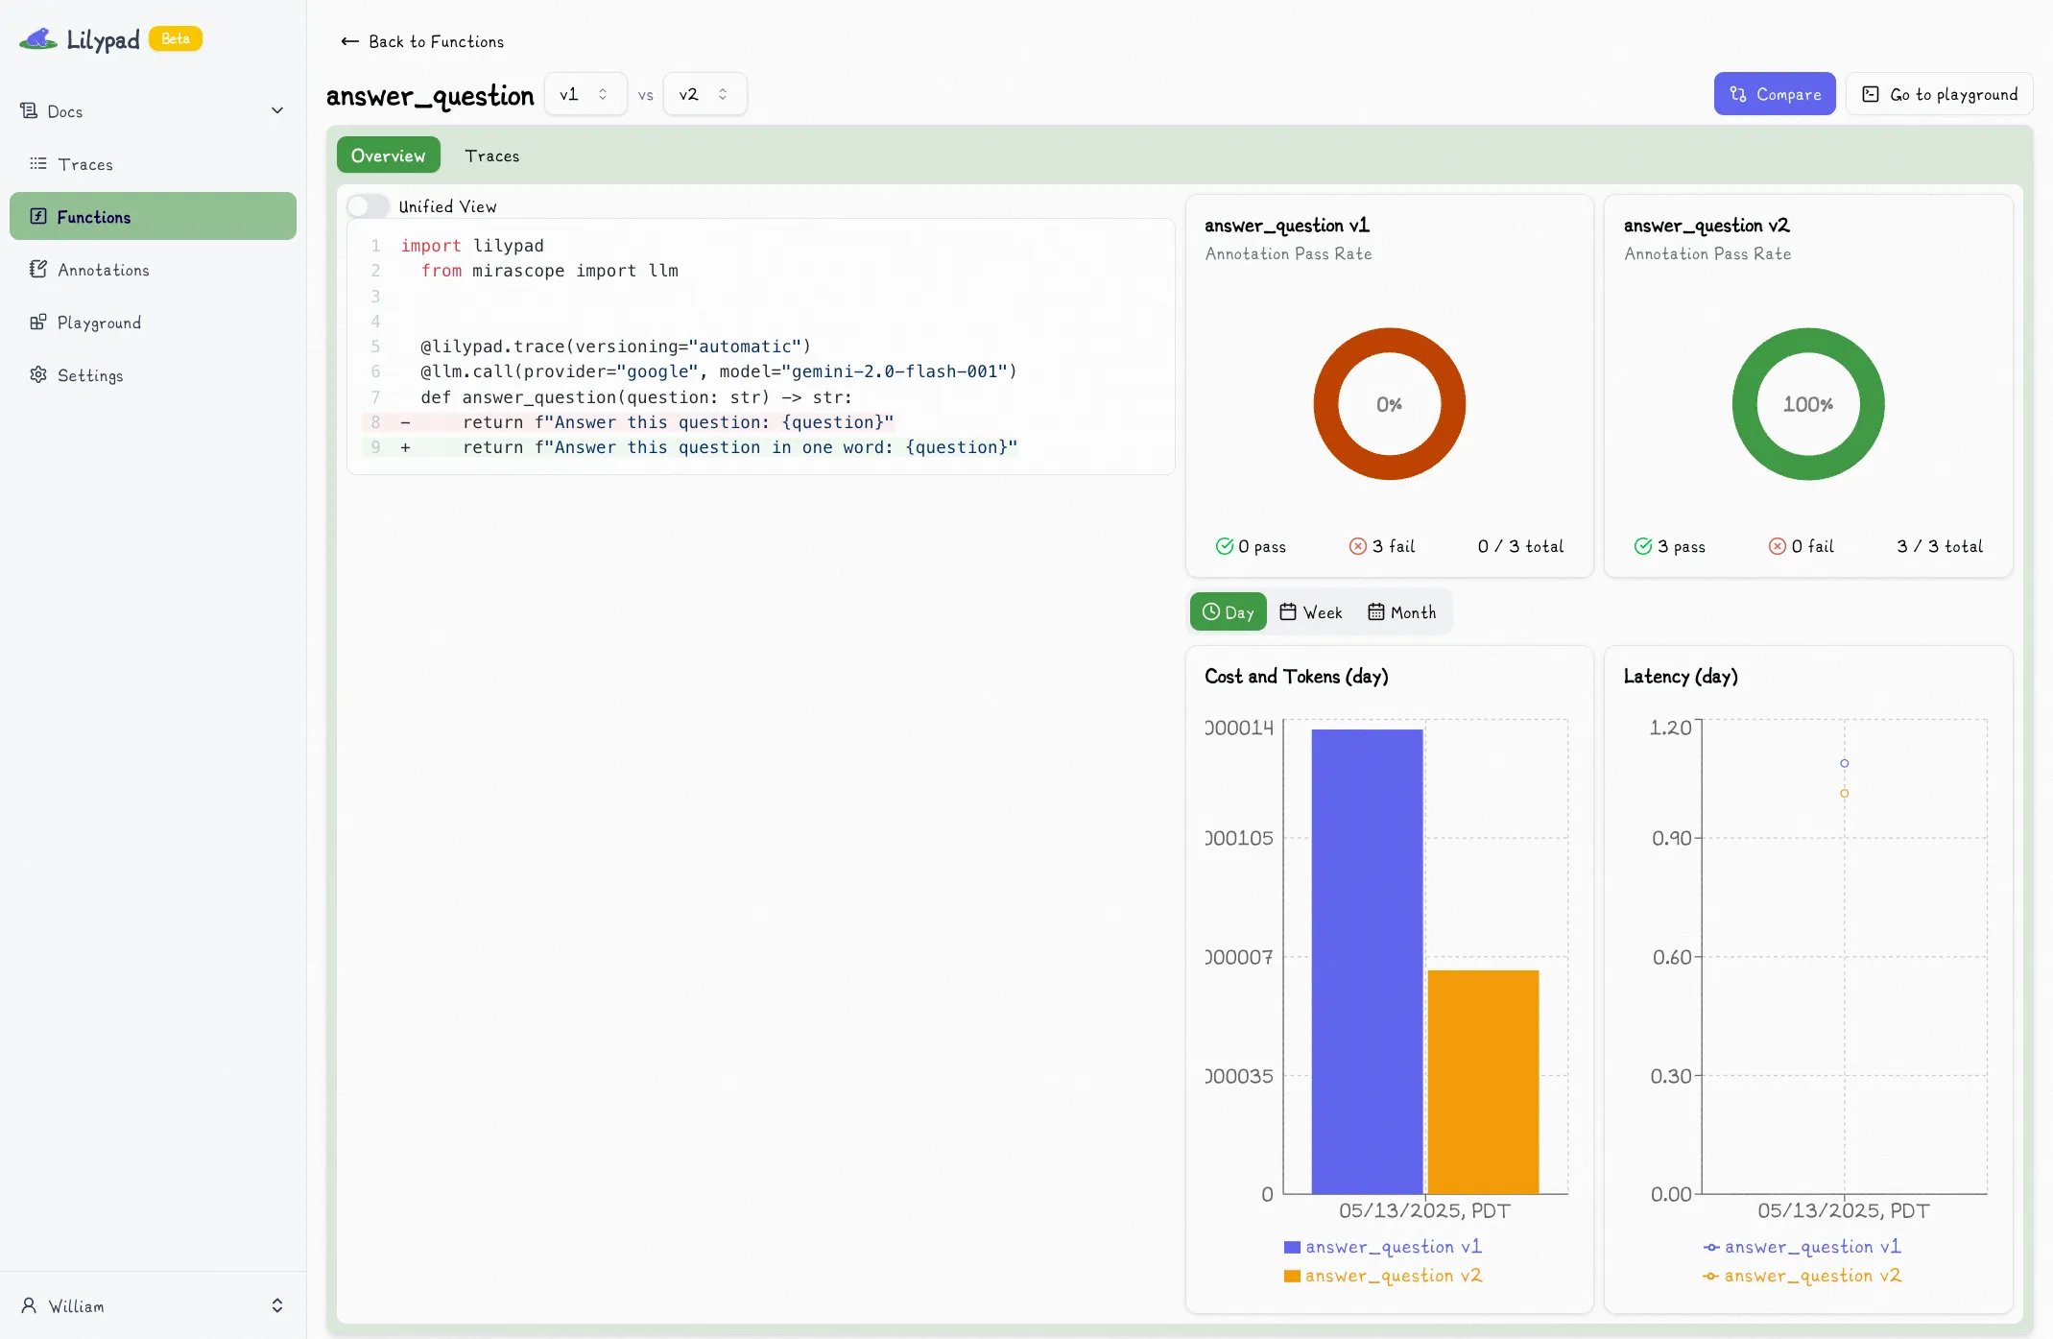
Task: Click the Lilypad logo icon
Action: [38, 39]
